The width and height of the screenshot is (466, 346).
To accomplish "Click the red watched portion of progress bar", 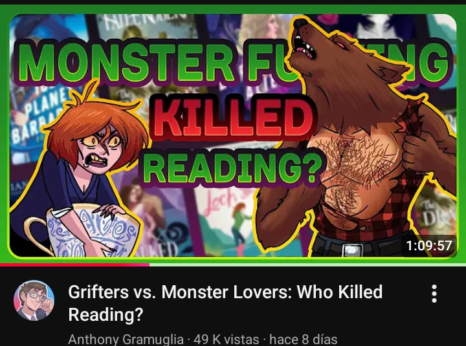I will click(x=74, y=265).
